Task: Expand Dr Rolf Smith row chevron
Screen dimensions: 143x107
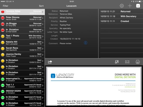Action: click(43, 30)
